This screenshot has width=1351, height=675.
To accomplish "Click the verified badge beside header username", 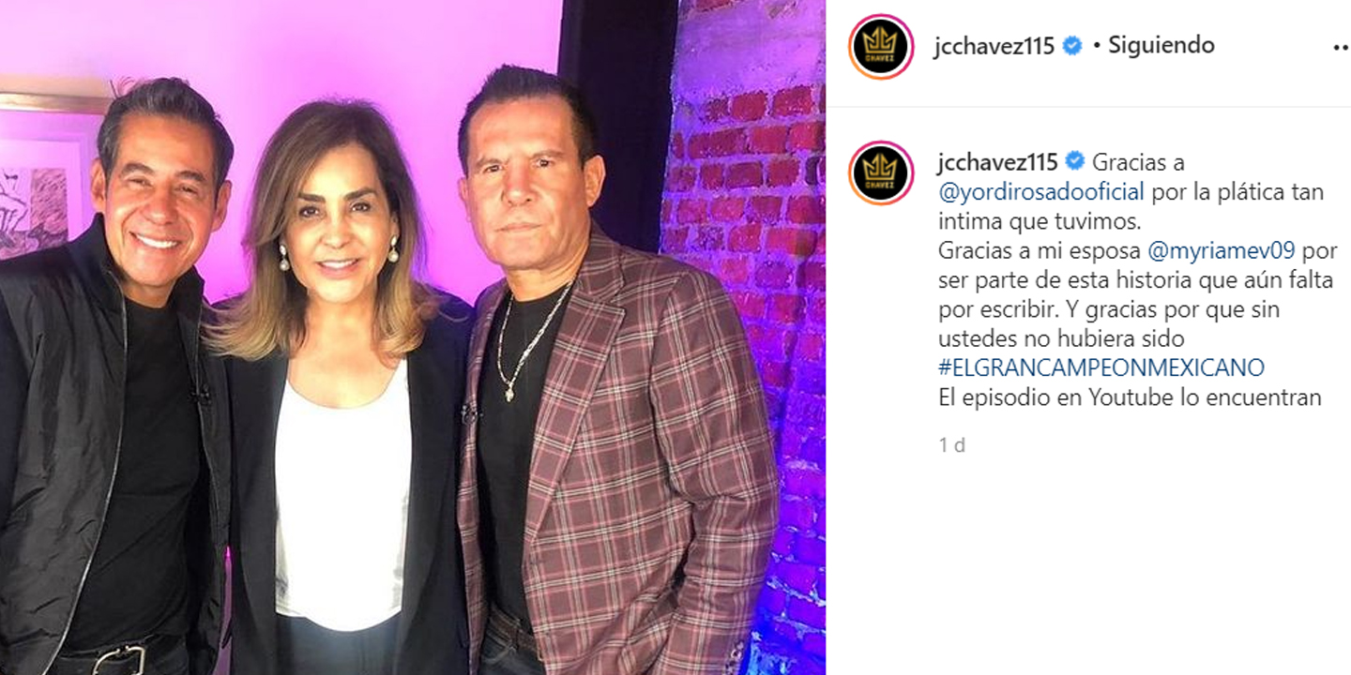I will coord(1072,46).
